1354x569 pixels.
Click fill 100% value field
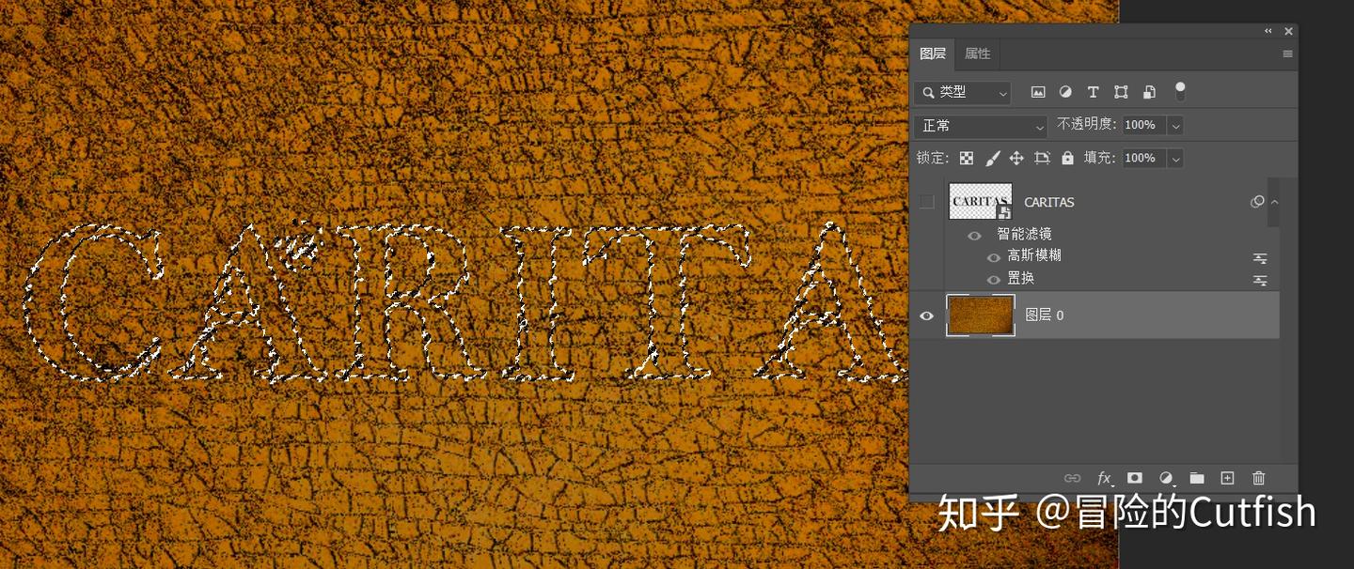point(1144,159)
